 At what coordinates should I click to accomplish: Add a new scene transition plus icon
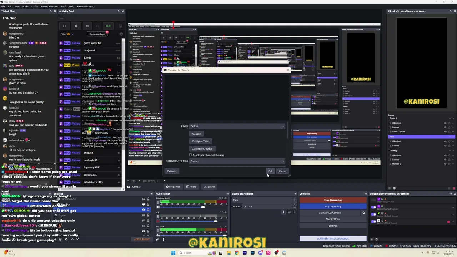tap(283, 212)
